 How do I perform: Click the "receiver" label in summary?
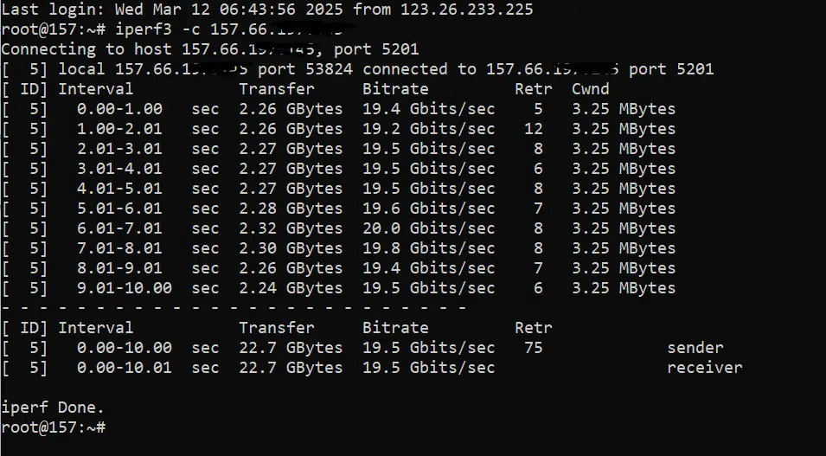704,368
